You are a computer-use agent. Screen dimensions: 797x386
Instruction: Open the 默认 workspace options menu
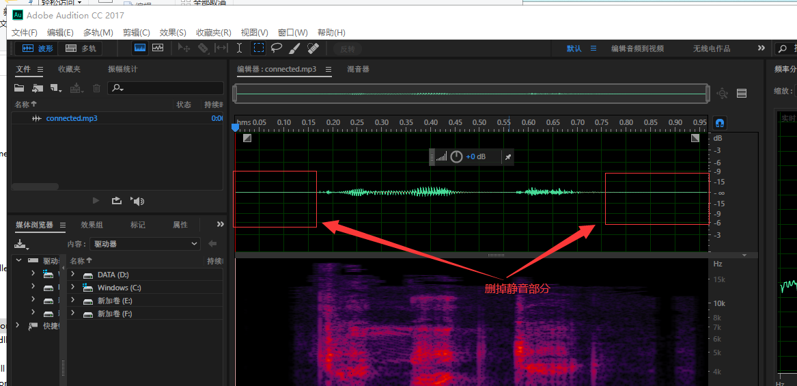(593, 49)
